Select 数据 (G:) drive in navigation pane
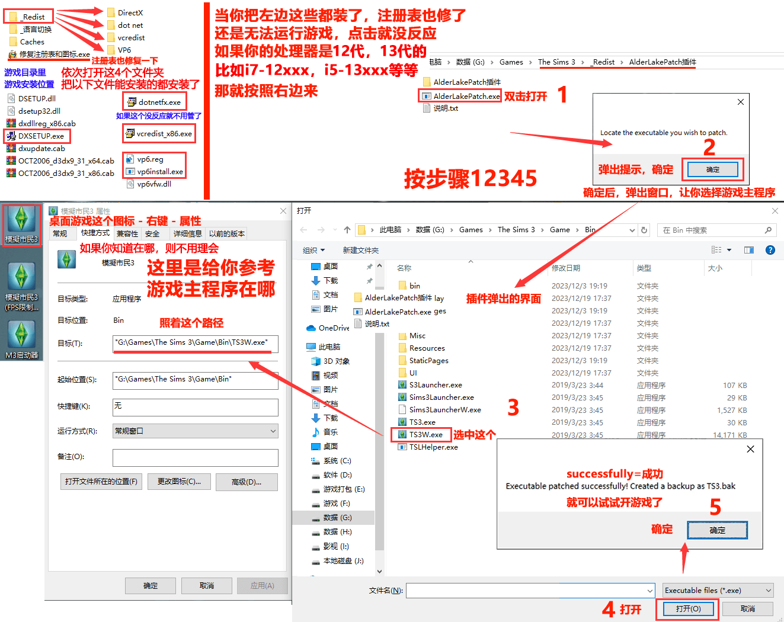The image size is (784, 622). [337, 518]
